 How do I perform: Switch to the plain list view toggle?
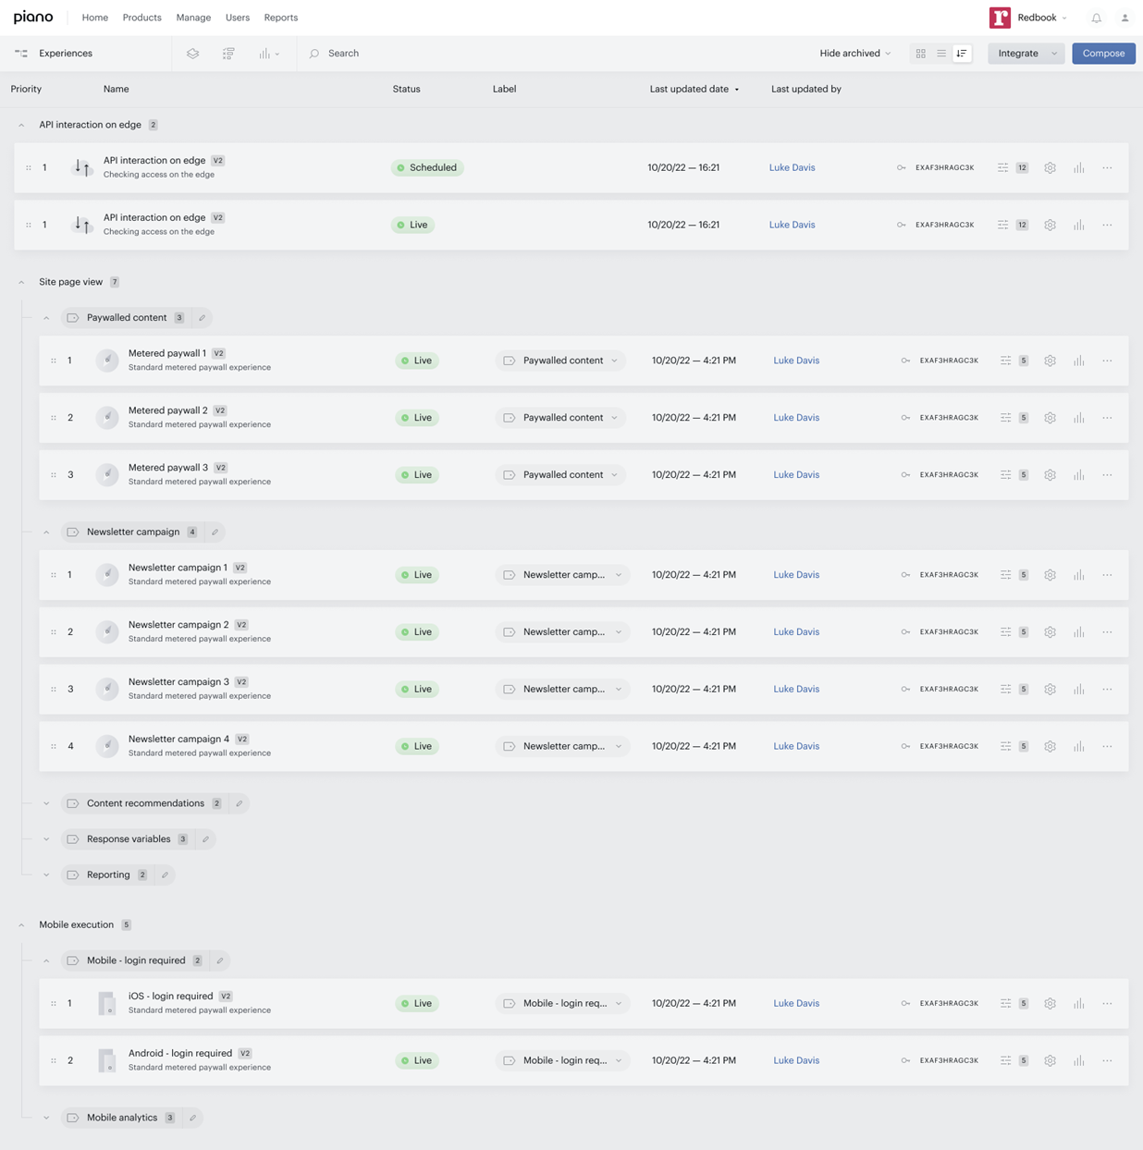click(941, 54)
